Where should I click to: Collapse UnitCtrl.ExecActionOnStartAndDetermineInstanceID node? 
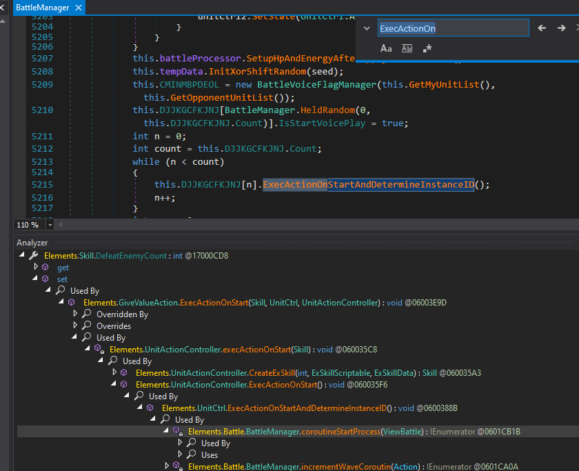(x=140, y=407)
